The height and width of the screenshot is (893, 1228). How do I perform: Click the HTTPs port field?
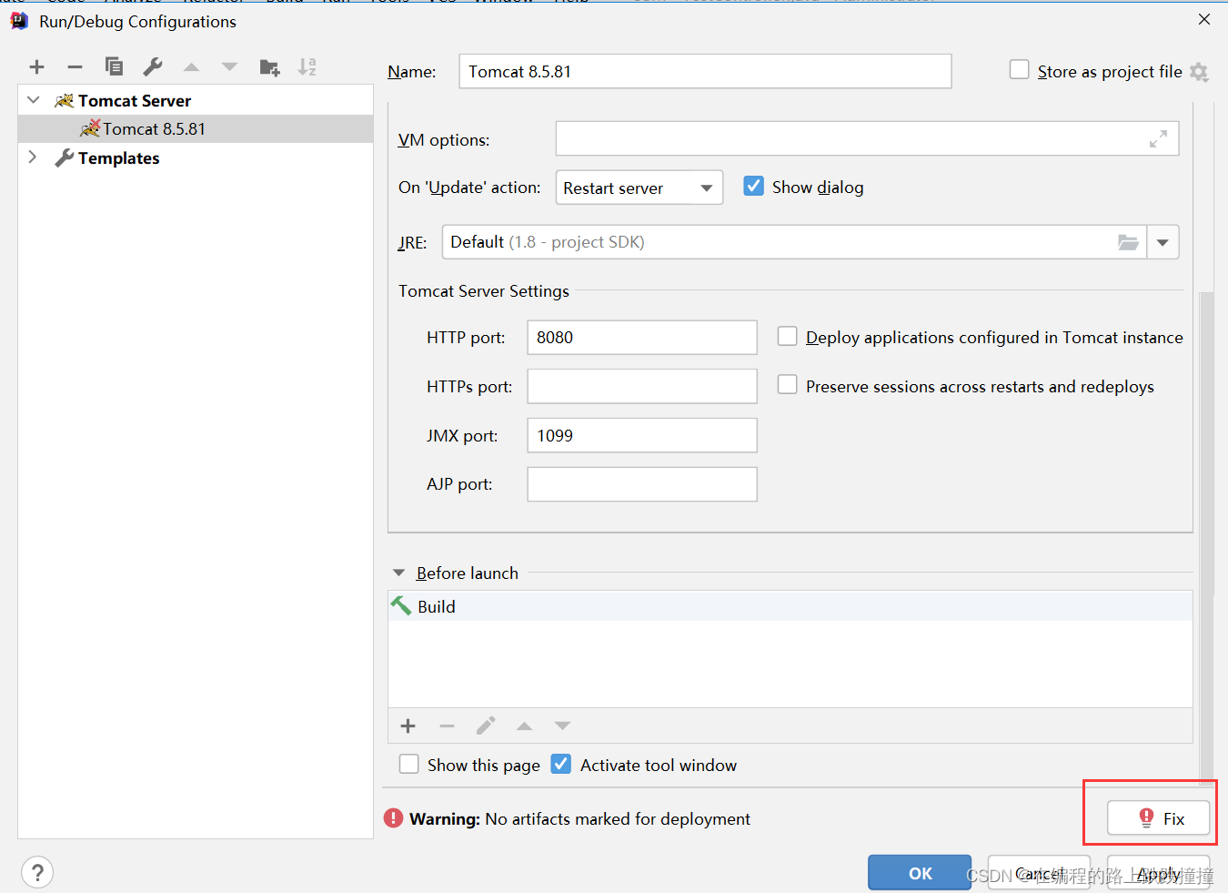[642, 386]
